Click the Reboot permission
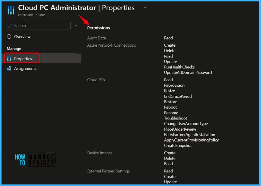Image resolution: width=261 pixels, height=186 pixels. point(170,107)
